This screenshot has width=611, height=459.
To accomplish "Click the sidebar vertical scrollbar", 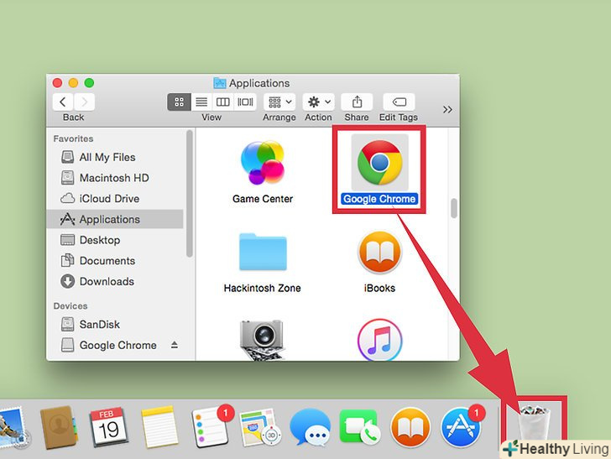I will tap(190, 194).
